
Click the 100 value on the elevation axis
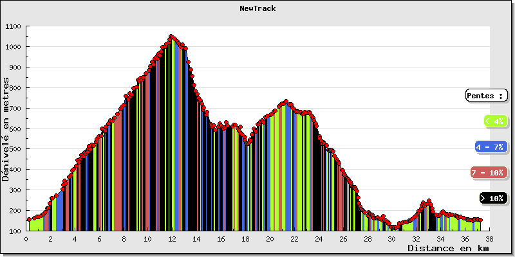[15, 231]
